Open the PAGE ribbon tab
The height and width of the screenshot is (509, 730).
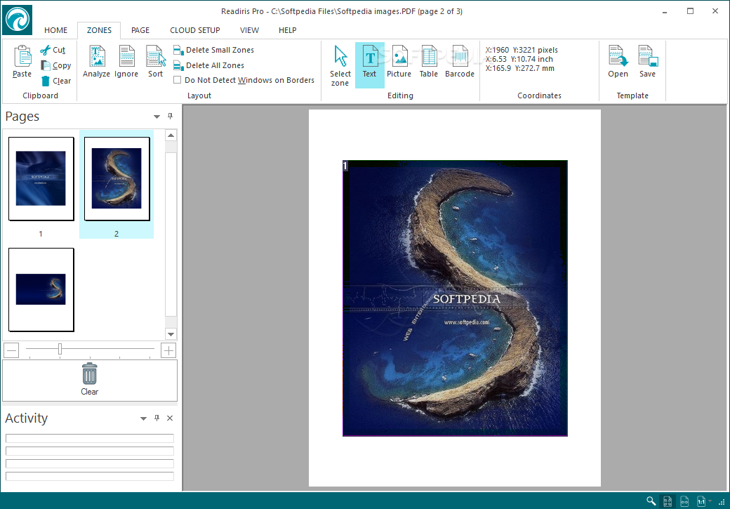(x=140, y=30)
